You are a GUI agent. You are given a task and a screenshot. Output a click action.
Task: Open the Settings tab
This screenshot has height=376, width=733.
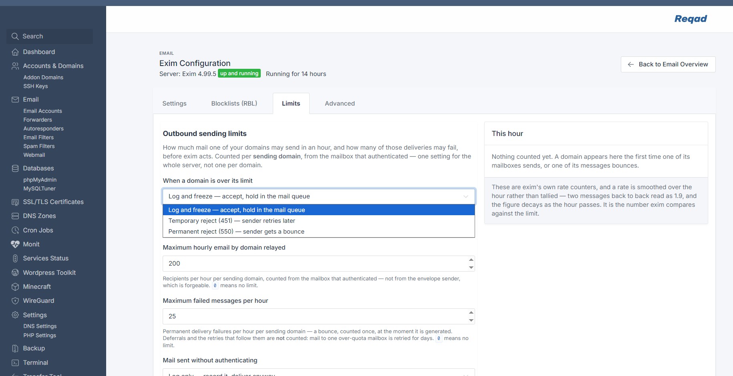coord(174,104)
